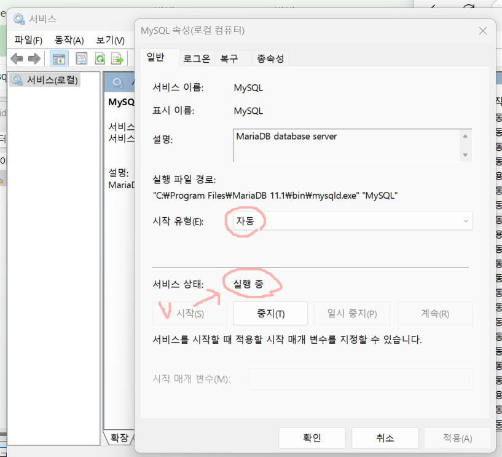Click the service status text 실행 중

pos(248,284)
